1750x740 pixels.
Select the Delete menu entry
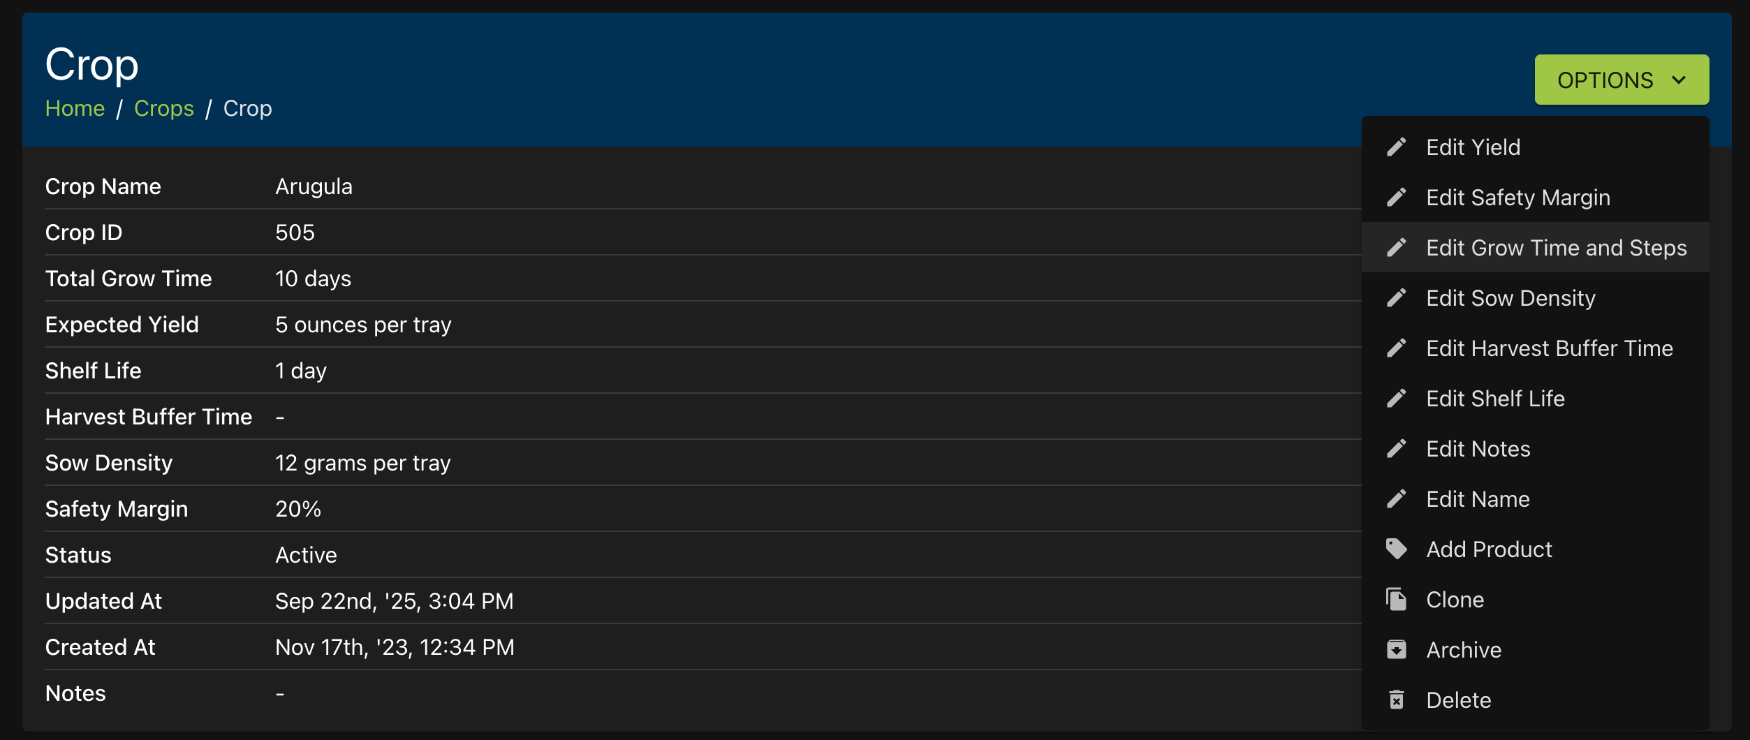1535,700
